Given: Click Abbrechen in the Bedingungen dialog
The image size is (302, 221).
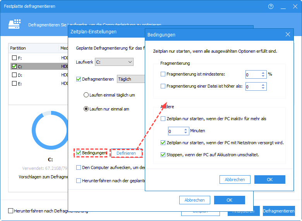Looking at the screenshot, I should [x=235, y=180].
